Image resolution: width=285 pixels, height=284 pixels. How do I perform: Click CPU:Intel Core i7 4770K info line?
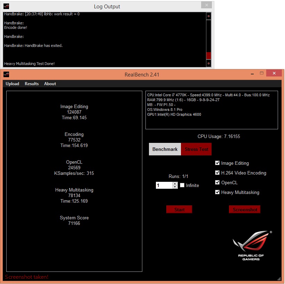[208, 95]
